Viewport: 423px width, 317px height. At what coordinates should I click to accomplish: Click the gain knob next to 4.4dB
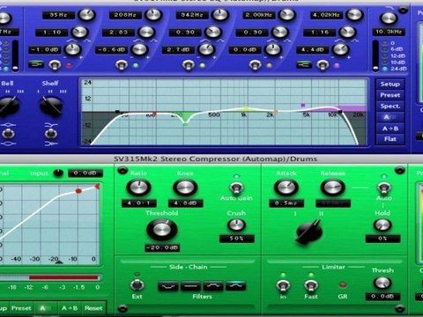tap(340, 49)
